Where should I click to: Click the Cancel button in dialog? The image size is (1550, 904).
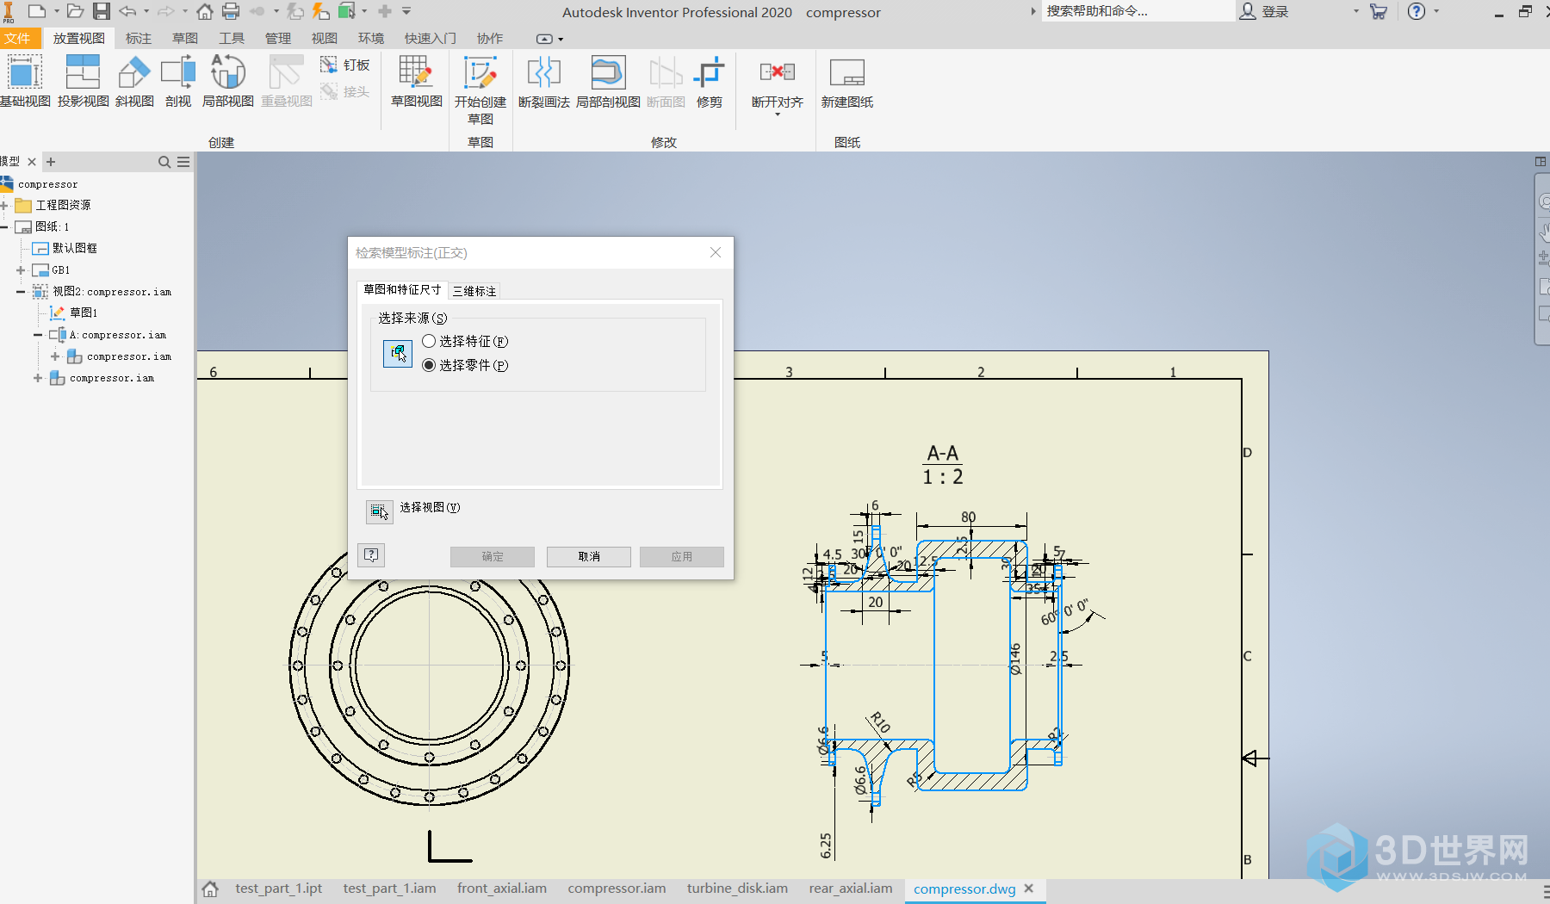coord(589,556)
